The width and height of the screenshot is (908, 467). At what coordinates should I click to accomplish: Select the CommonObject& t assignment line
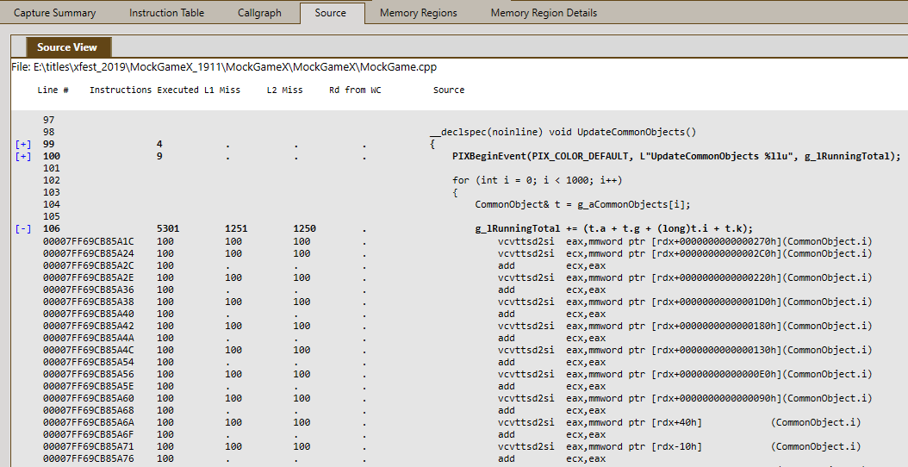582,204
